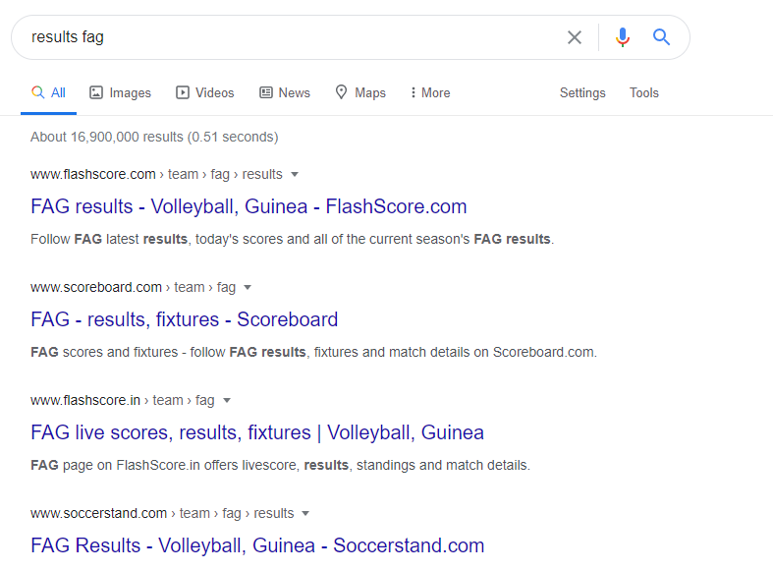Open dropdown arrow next to flashscore.com URL
773x571 pixels.
(295, 174)
